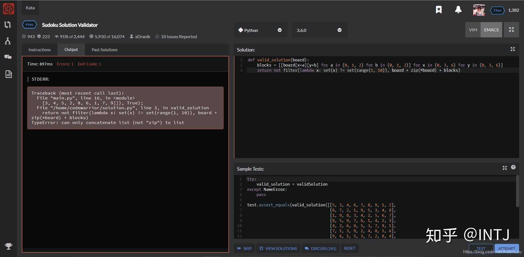The height and width of the screenshot is (257, 524).
Task: Open the Codewars home logo
Action: 8,8
